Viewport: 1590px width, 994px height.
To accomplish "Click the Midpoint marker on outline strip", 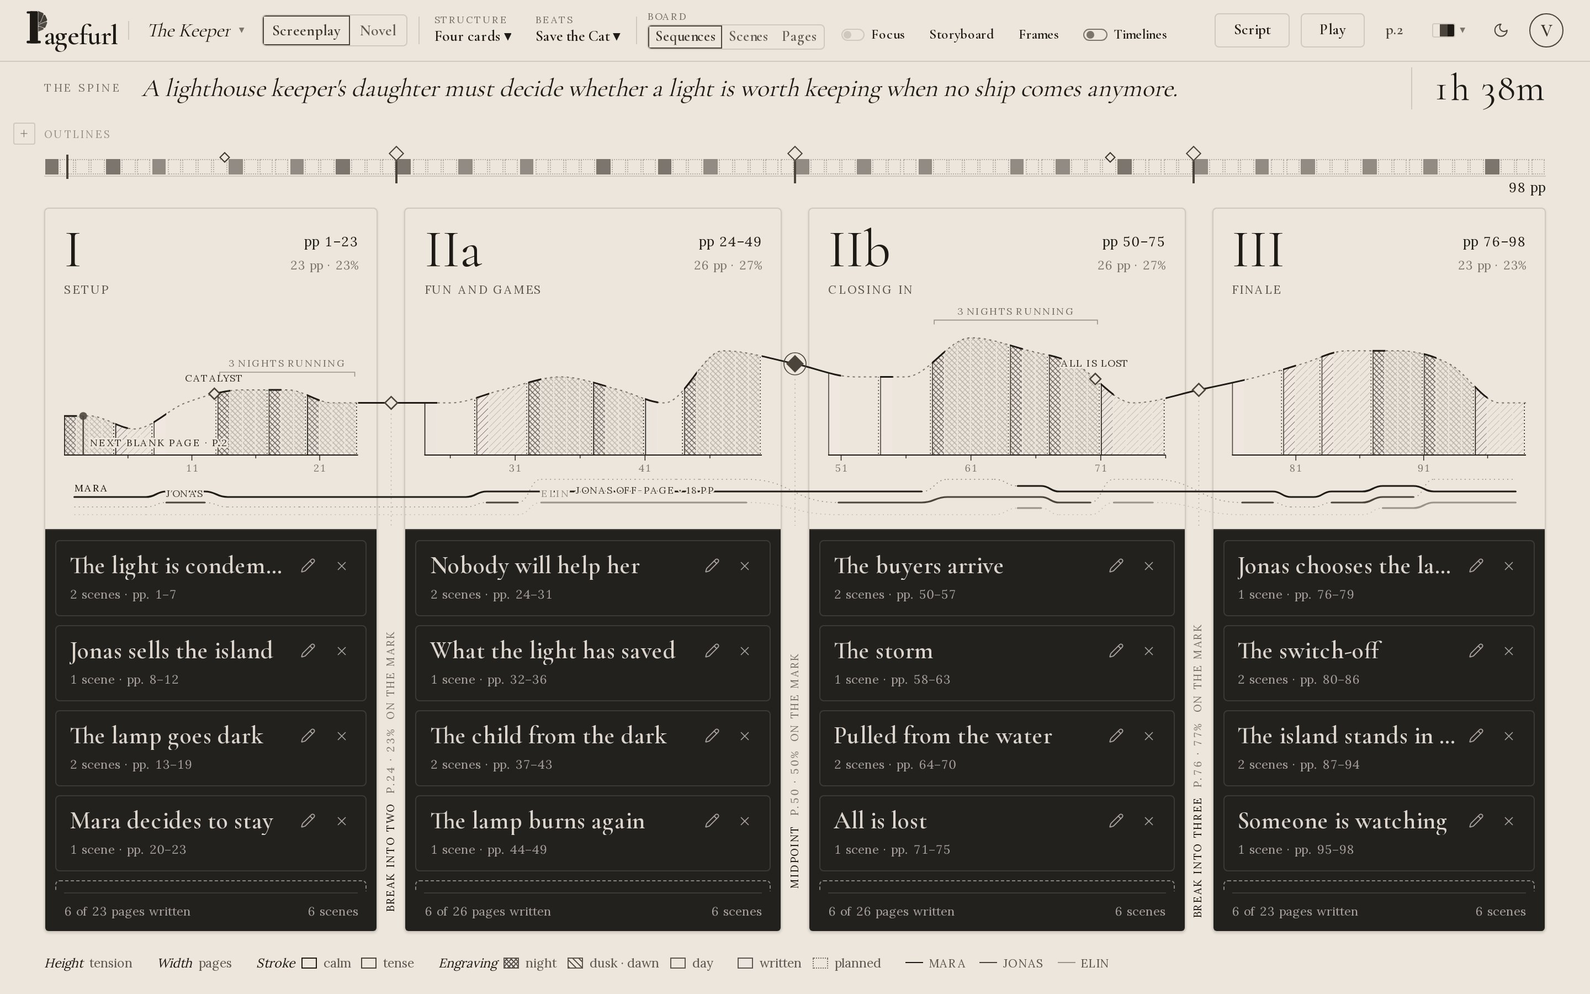I will [795, 154].
